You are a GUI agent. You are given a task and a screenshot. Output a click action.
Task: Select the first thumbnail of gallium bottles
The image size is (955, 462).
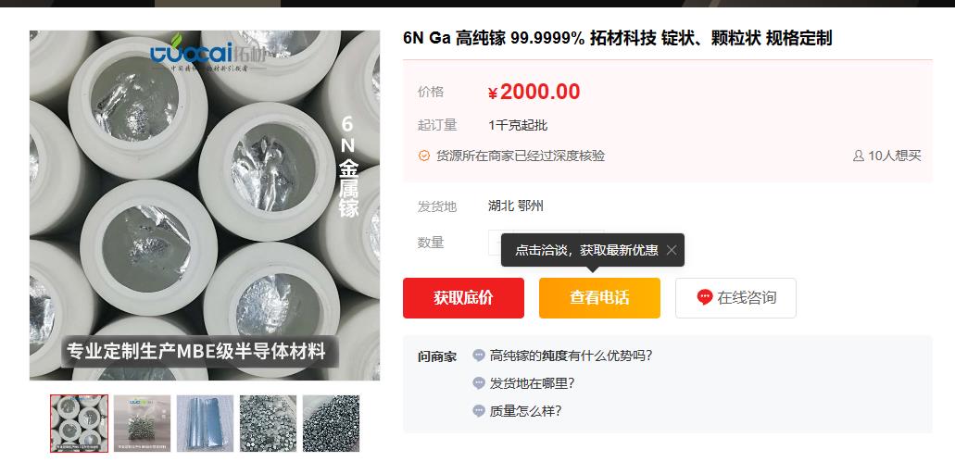click(x=79, y=424)
